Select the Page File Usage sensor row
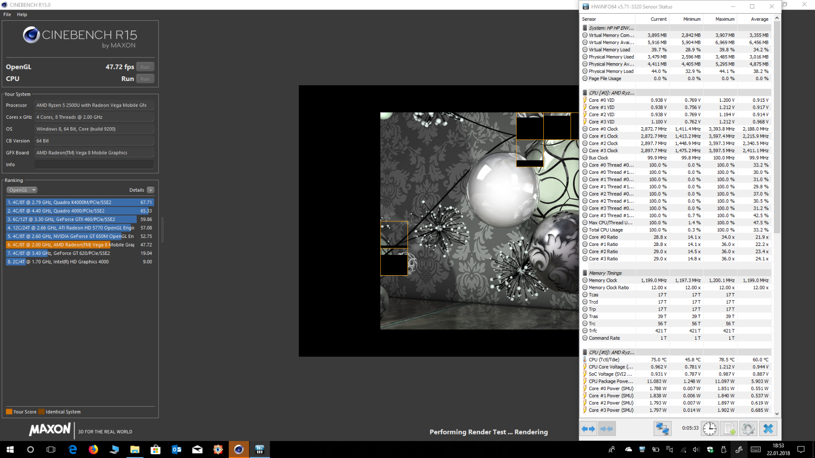The image size is (815, 458). (x=676, y=78)
